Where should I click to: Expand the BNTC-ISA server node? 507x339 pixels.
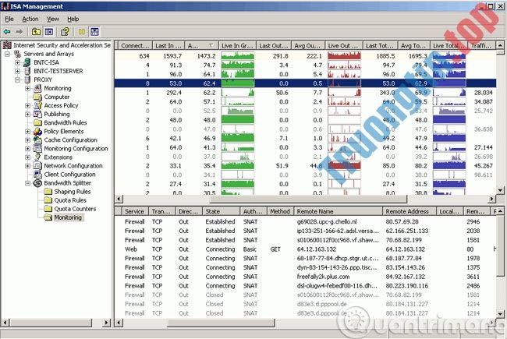click(x=18, y=62)
